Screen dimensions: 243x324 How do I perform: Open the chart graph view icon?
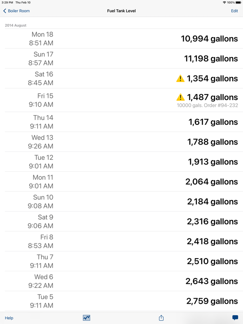[86, 318]
